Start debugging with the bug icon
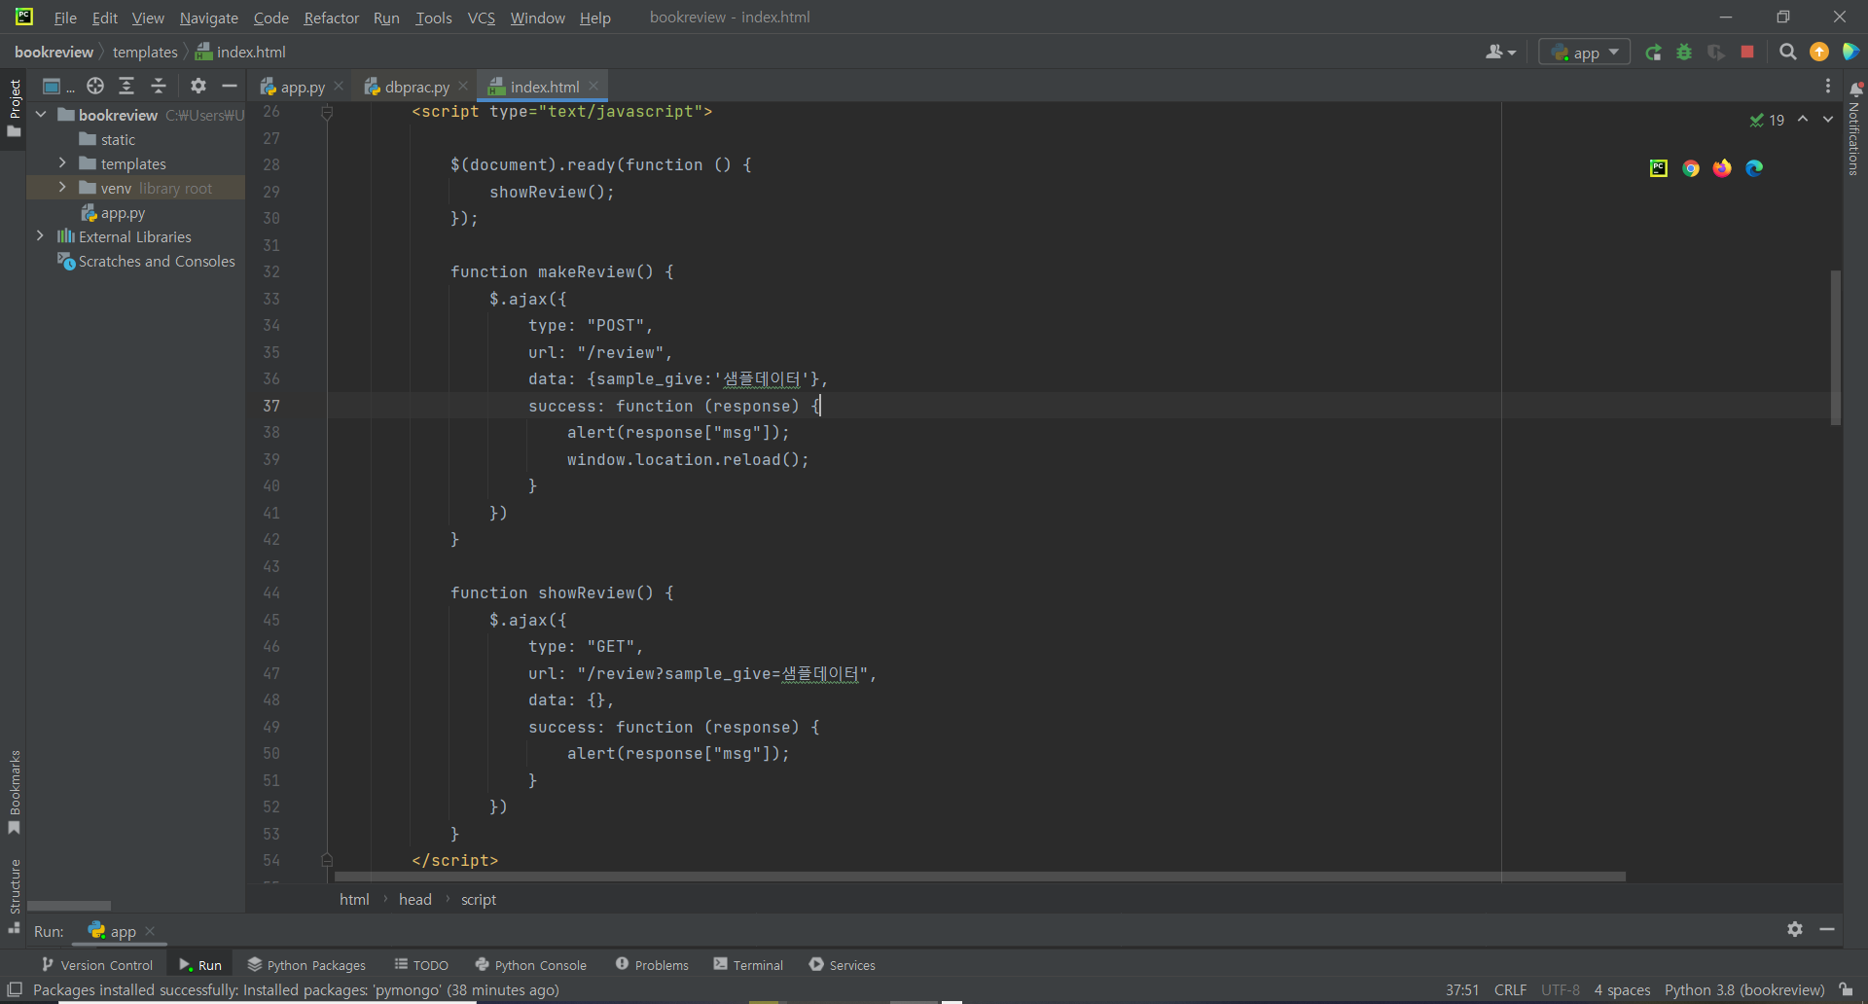Screen dimensions: 1868x1004 click(1684, 53)
